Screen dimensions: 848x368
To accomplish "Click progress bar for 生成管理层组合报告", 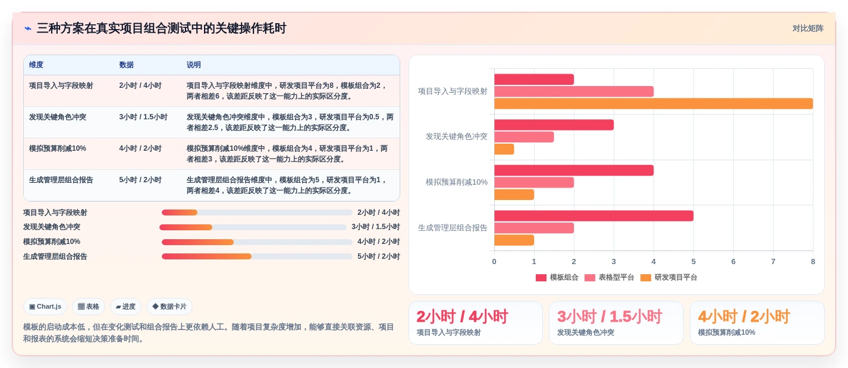I will tap(257, 256).
